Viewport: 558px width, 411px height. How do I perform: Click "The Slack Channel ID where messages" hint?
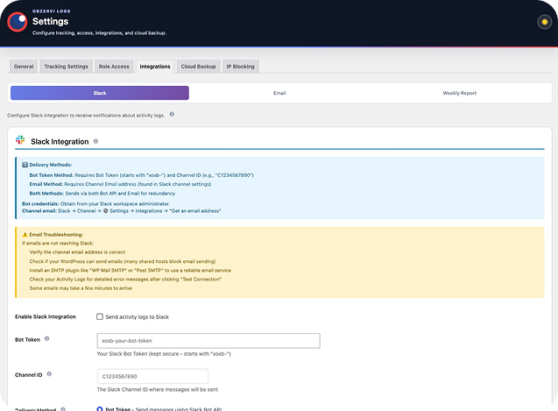click(x=158, y=390)
